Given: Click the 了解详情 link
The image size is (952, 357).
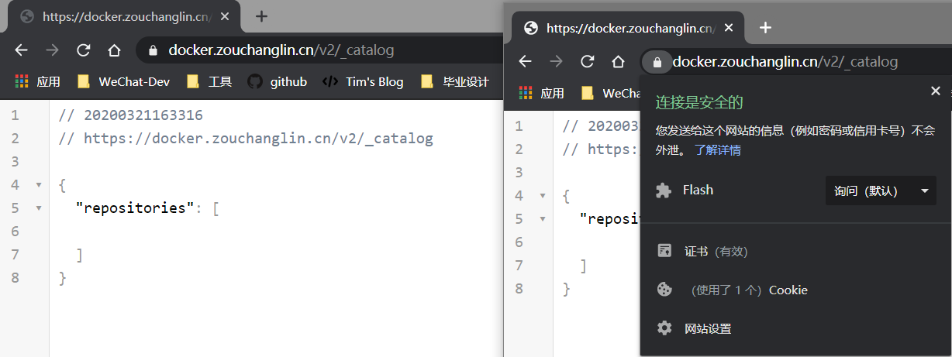Looking at the screenshot, I should (718, 150).
